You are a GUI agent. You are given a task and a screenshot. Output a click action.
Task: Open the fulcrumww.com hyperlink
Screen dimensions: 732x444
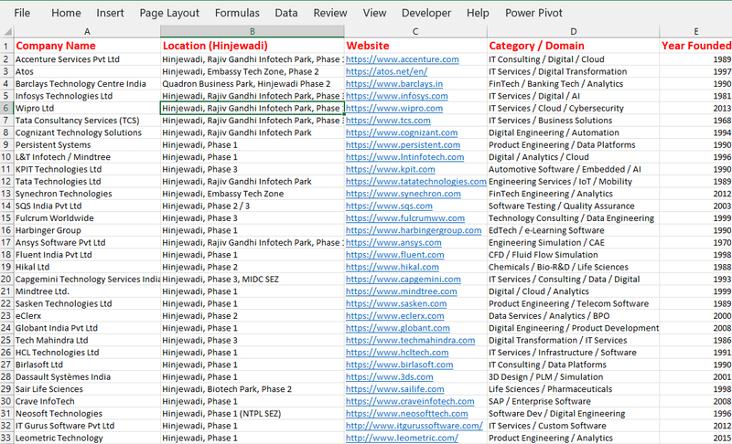(x=405, y=218)
